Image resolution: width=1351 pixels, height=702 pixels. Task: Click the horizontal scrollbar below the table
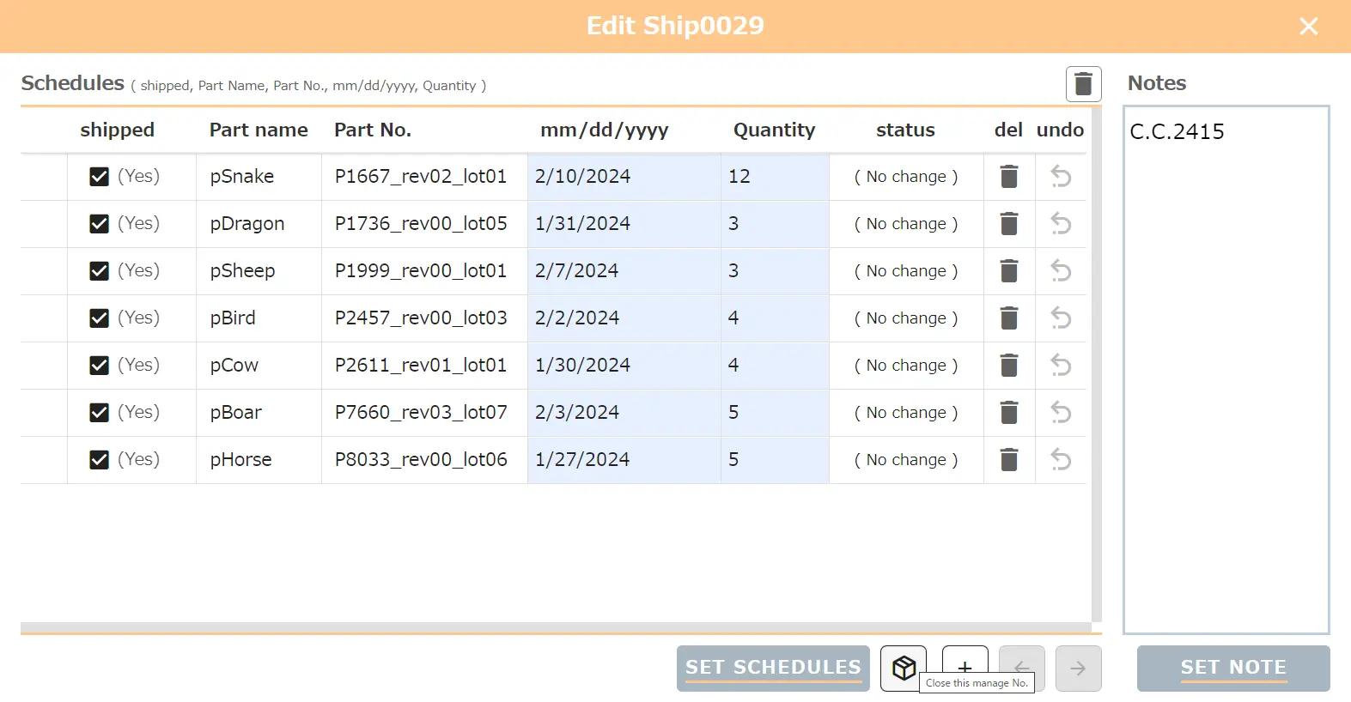coord(555,627)
